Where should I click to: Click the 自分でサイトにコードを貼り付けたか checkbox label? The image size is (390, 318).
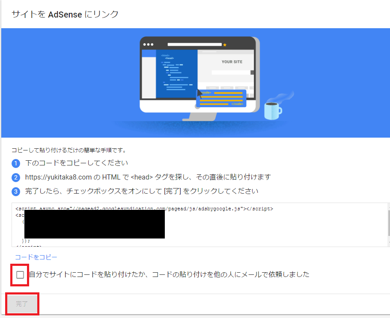169,274
